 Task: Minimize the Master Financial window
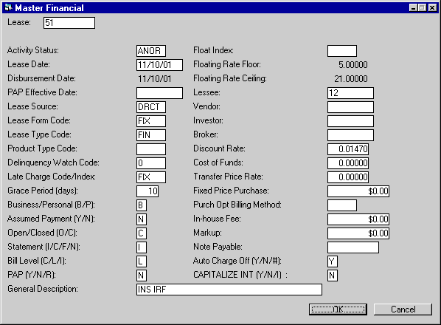[x=413, y=7]
